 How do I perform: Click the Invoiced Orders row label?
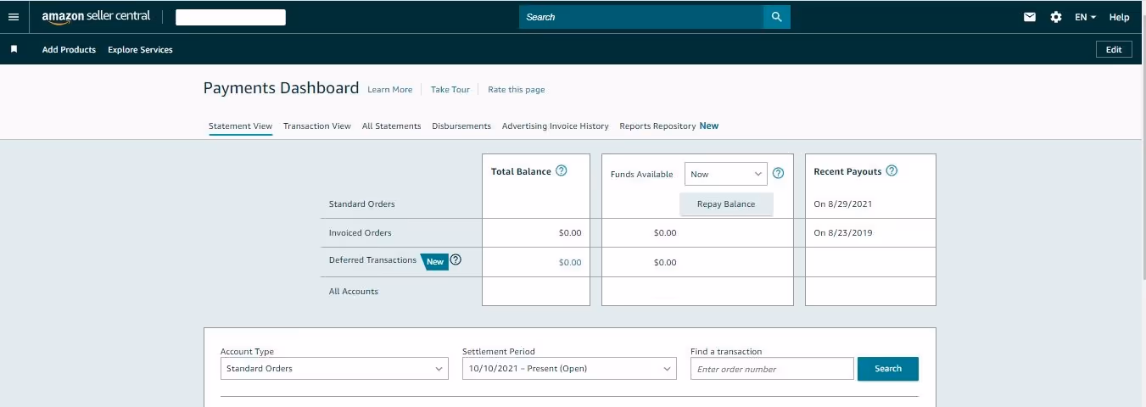361,233
